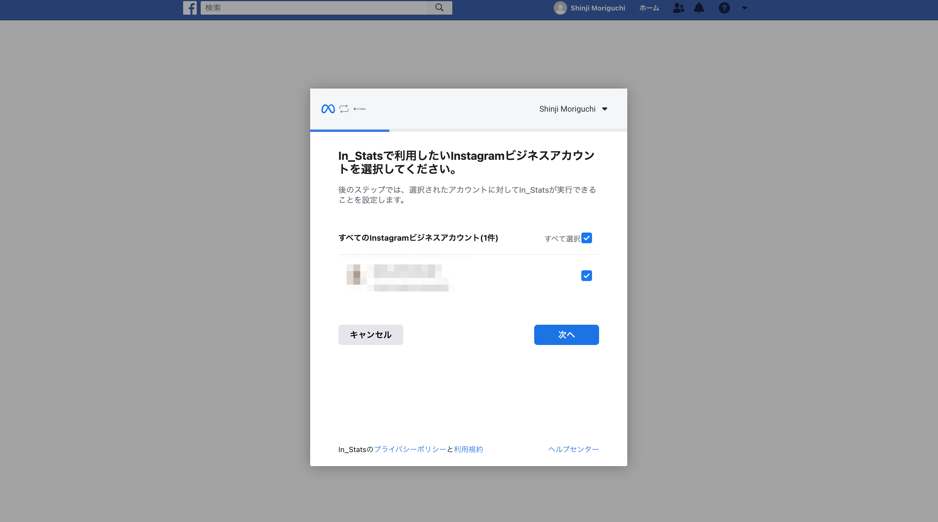The image size is (938, 522).
Task: Open the プライバシーポリシー link
Action: pyautogui.click(x=410, y=449)
